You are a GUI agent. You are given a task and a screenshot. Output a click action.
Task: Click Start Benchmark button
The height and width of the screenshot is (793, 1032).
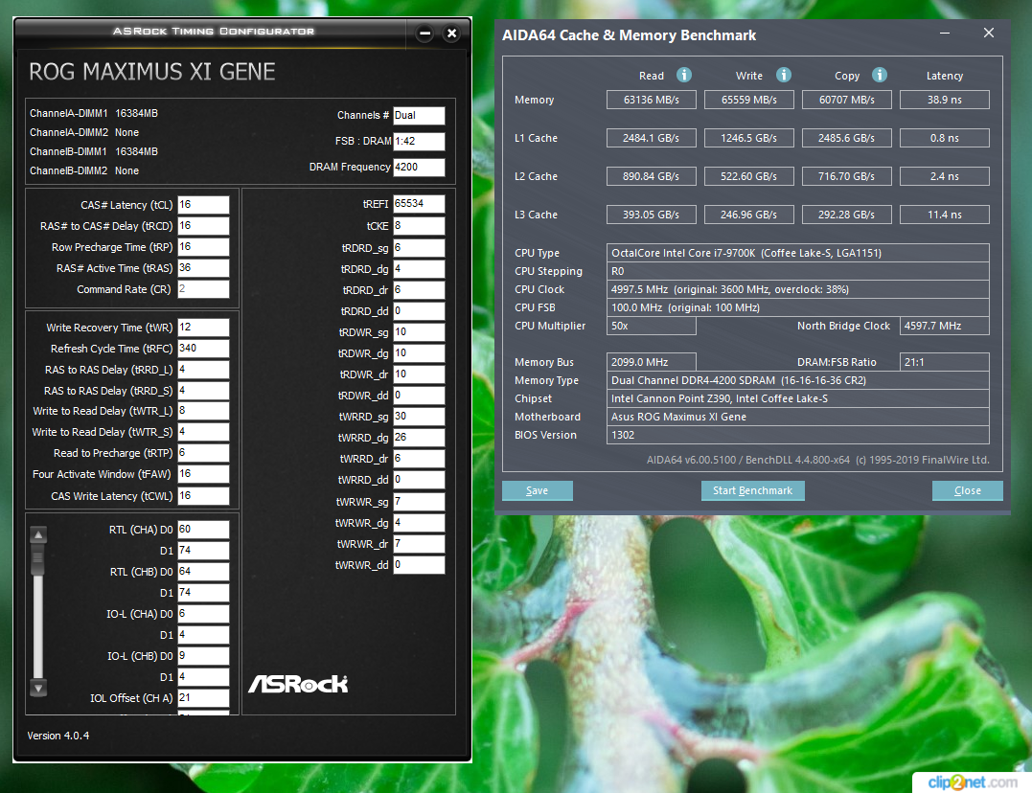click(752, 491)
